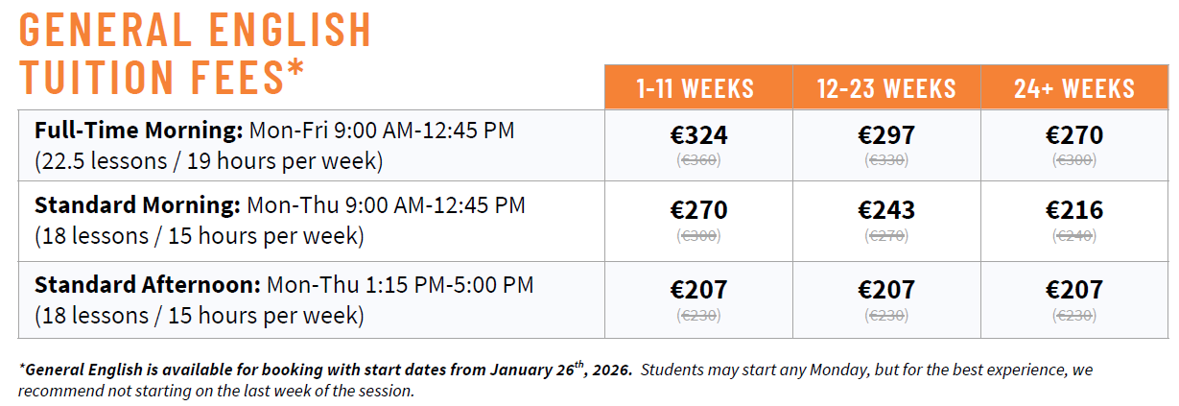Click the "1-11 WEEKS" column header
The width and height of the screenshot is (1179, 406).
click(698, 89)
